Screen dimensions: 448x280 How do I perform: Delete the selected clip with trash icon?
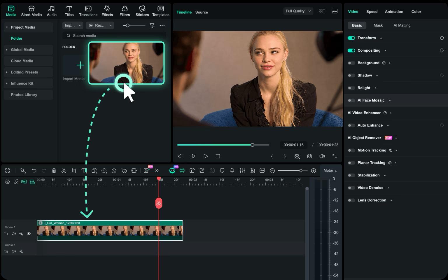coord(54,171)
